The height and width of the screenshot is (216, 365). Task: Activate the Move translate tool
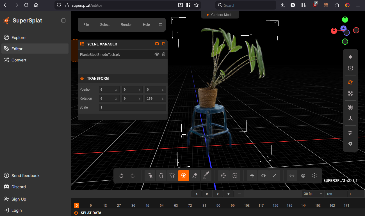[x=252, y=176]
